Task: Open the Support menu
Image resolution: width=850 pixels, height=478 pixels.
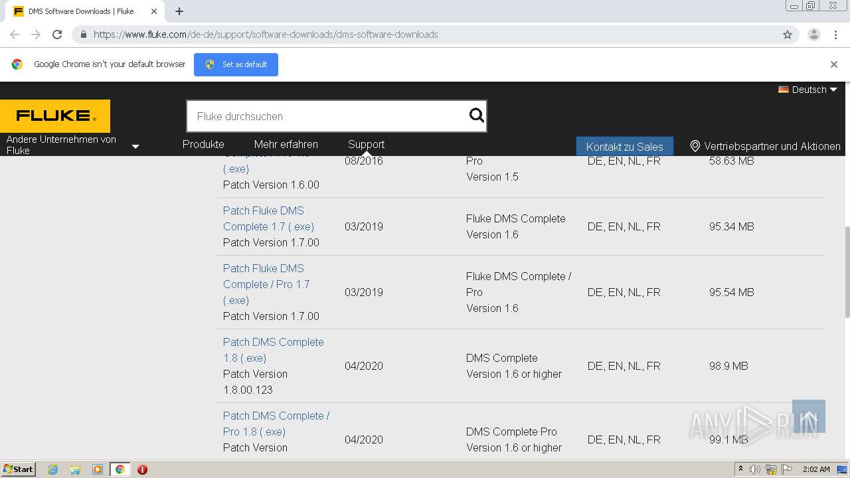Action: click(x=366, y=144)
